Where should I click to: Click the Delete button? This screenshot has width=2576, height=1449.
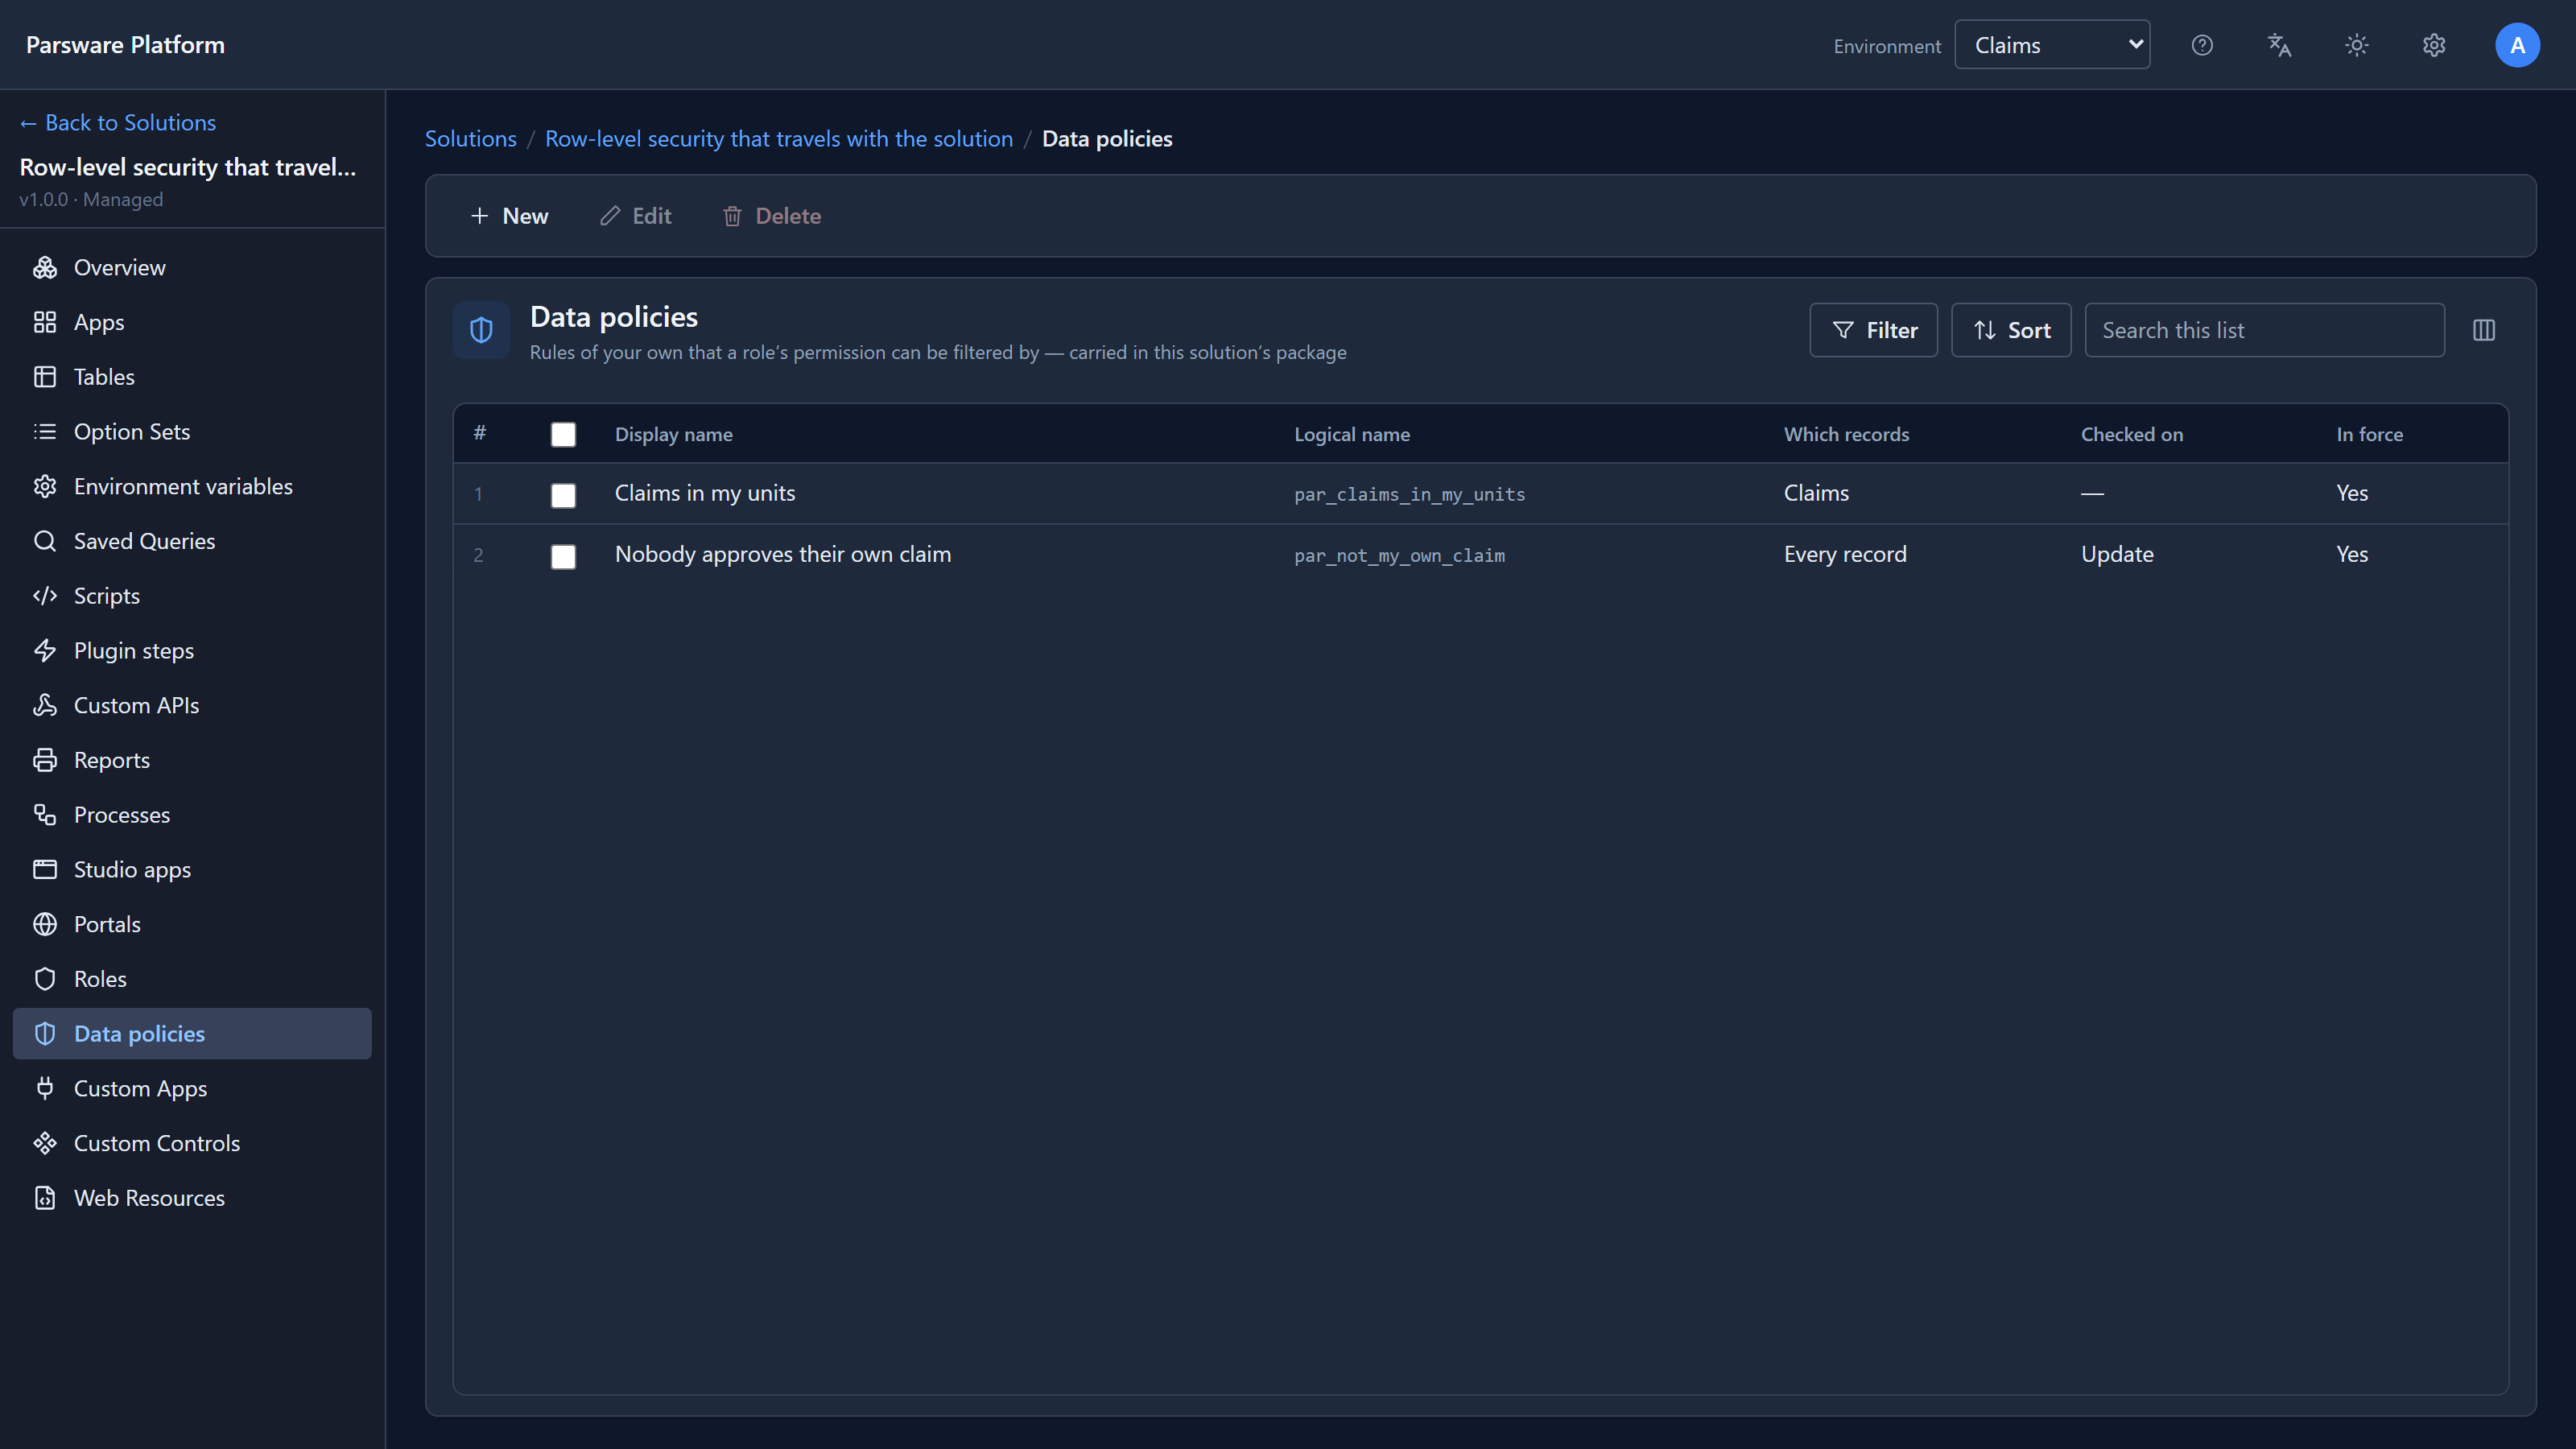[x=771, y=216]
